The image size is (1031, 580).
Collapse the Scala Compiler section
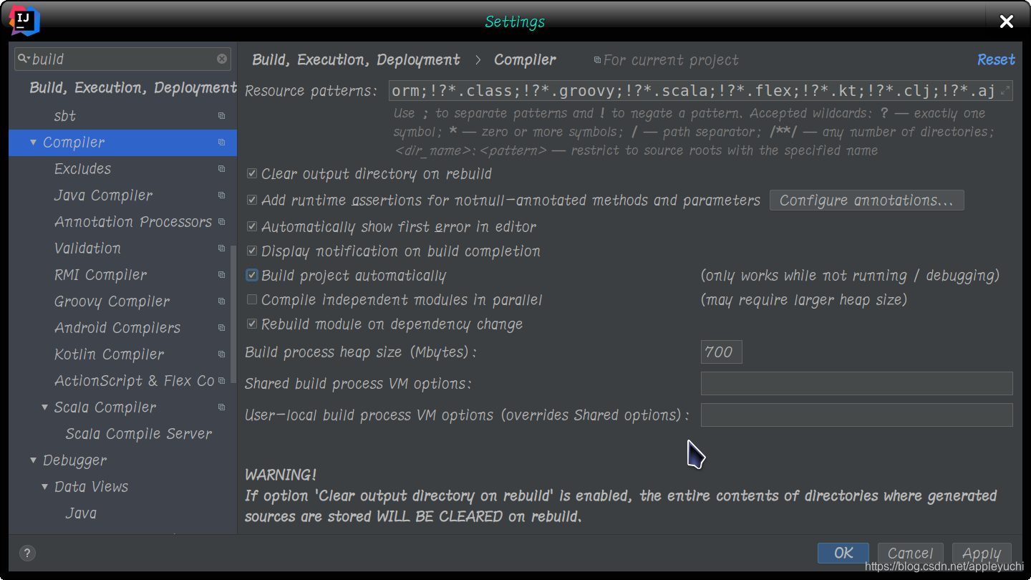[44, 407]
